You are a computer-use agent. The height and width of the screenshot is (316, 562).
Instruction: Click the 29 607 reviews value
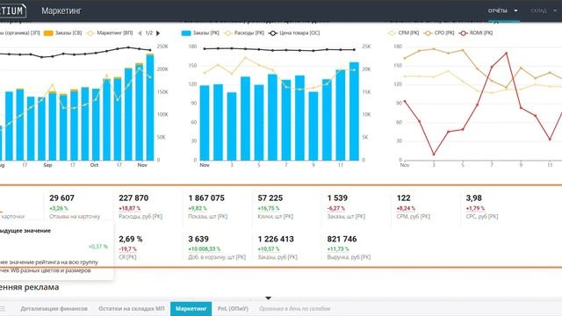tap(61, 197)
